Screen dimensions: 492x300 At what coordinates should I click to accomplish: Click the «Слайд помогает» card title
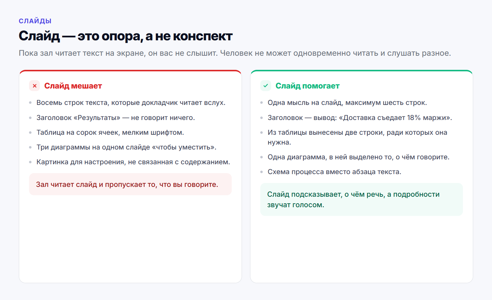[307, 86]
